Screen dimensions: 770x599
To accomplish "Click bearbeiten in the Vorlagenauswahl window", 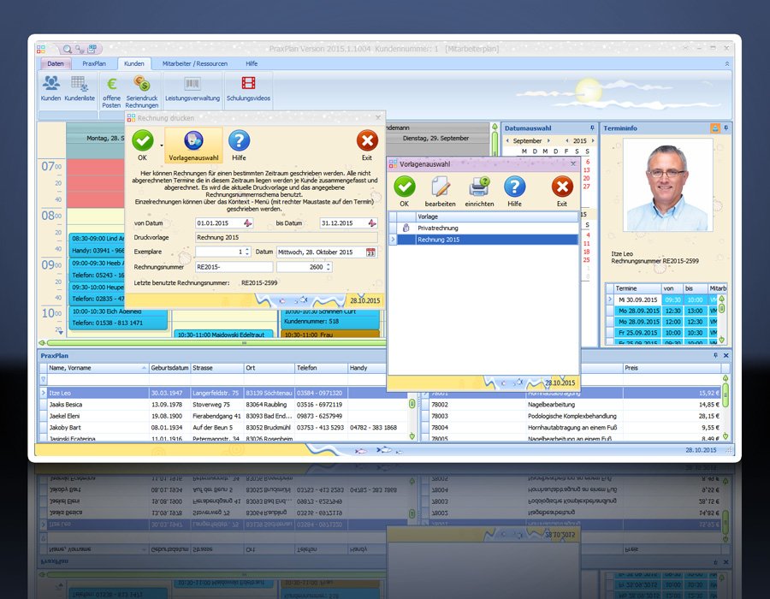I will point(440,192).
